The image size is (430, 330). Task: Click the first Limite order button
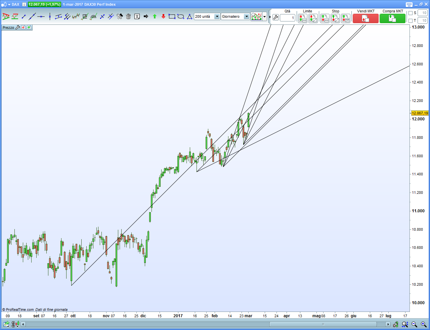point(302,18)
